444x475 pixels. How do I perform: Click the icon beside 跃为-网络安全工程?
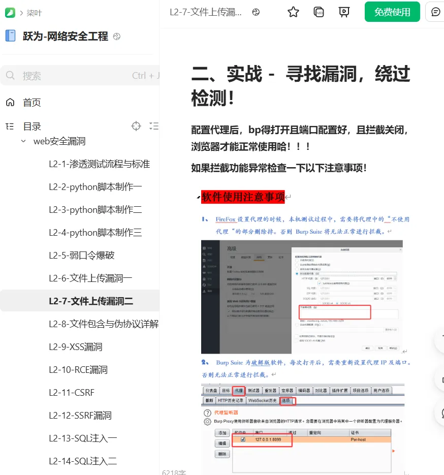pos(117,37)
